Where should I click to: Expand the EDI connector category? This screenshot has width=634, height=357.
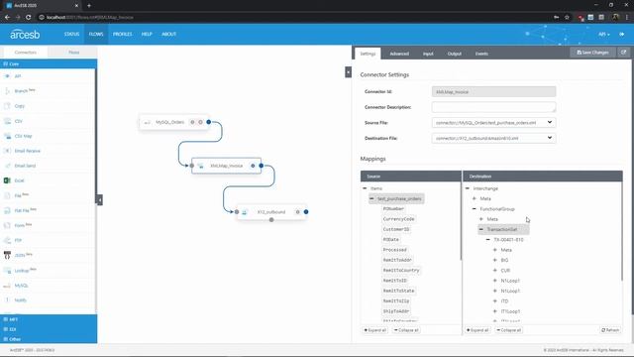pos(49,329)
